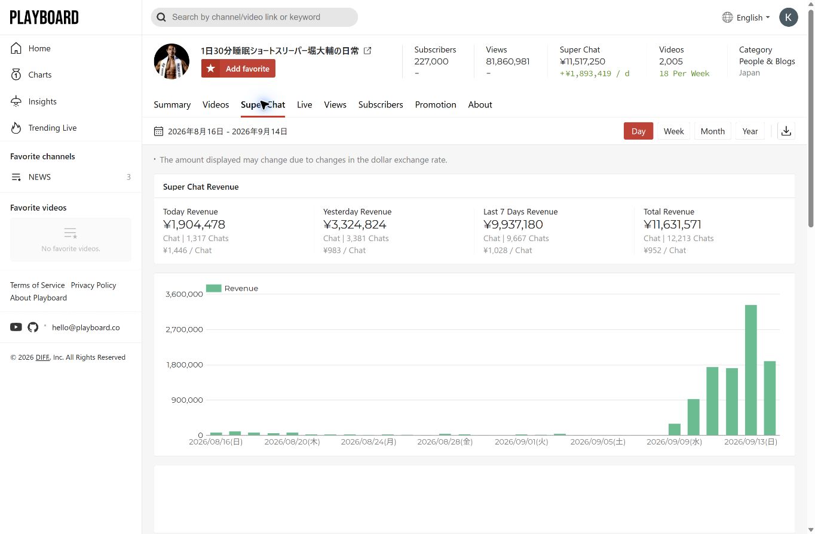This screenshot has height=534, width=815.
Task: Open the English language dropdown
Action: [x=753, y=17]
